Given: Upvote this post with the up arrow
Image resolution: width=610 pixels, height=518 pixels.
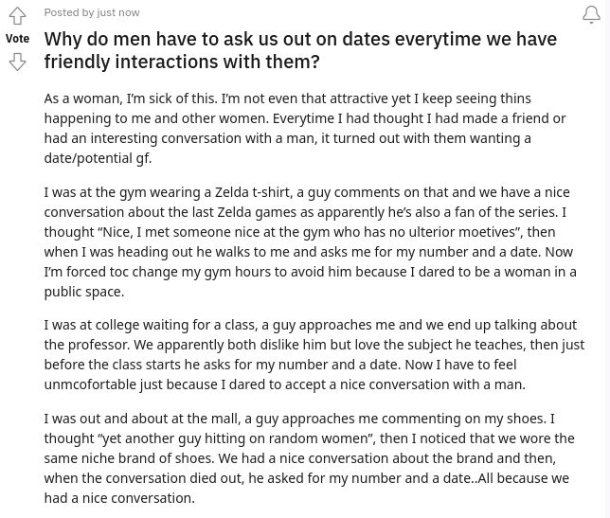Looking at the screenshot, I should (x=17, y=16).
